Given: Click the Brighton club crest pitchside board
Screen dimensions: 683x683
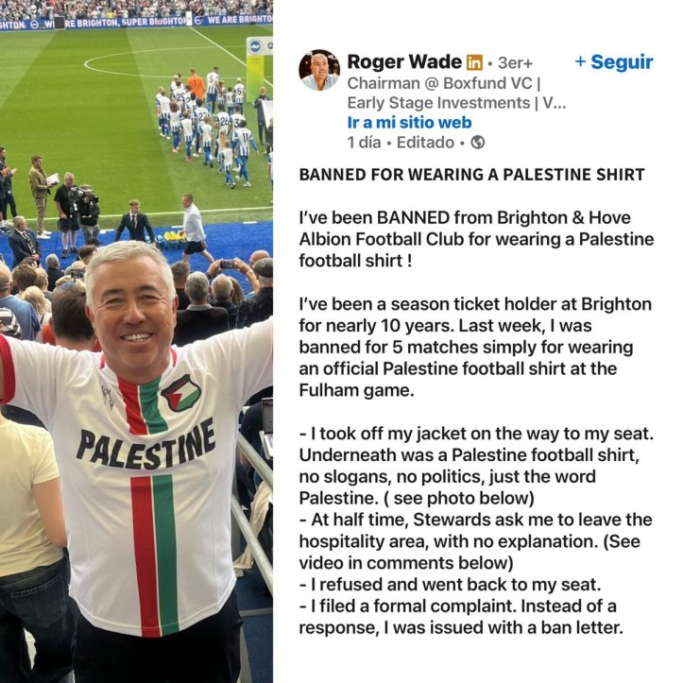Looking at the screenshot, I should click(x=255, y=46).
